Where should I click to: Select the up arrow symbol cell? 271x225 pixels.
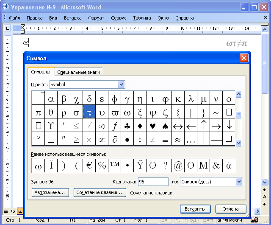203,125
